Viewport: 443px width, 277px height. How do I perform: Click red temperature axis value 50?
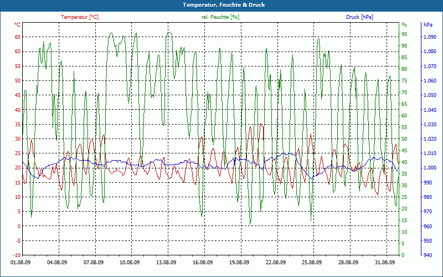click(18, 80)
